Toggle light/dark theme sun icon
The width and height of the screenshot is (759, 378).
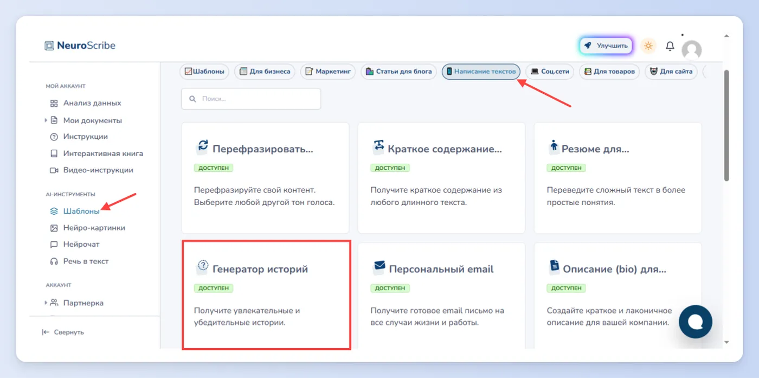(x=648, y=46)
